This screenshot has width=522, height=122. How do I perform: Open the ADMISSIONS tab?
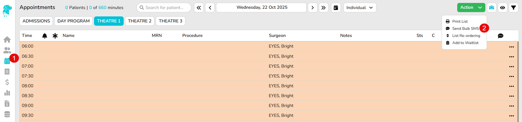point(36,21)
